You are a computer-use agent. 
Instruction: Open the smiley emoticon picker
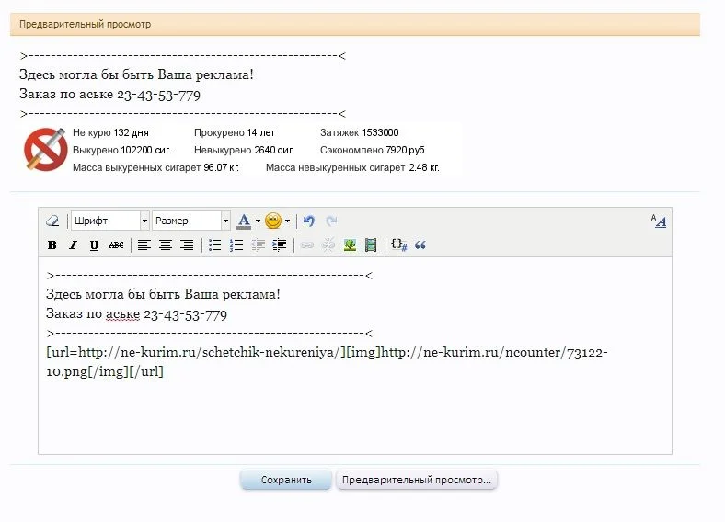273,221
